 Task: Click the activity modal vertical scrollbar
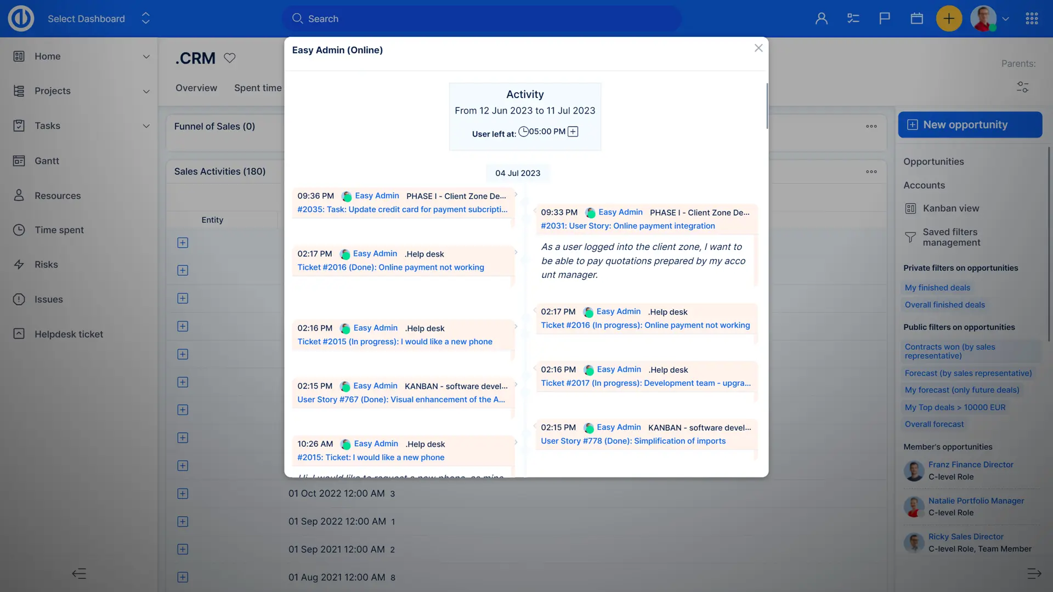[x=767, y=106]
